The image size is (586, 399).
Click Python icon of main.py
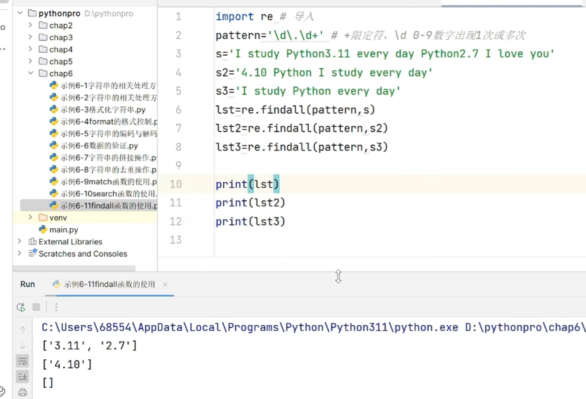coord(43,230)
